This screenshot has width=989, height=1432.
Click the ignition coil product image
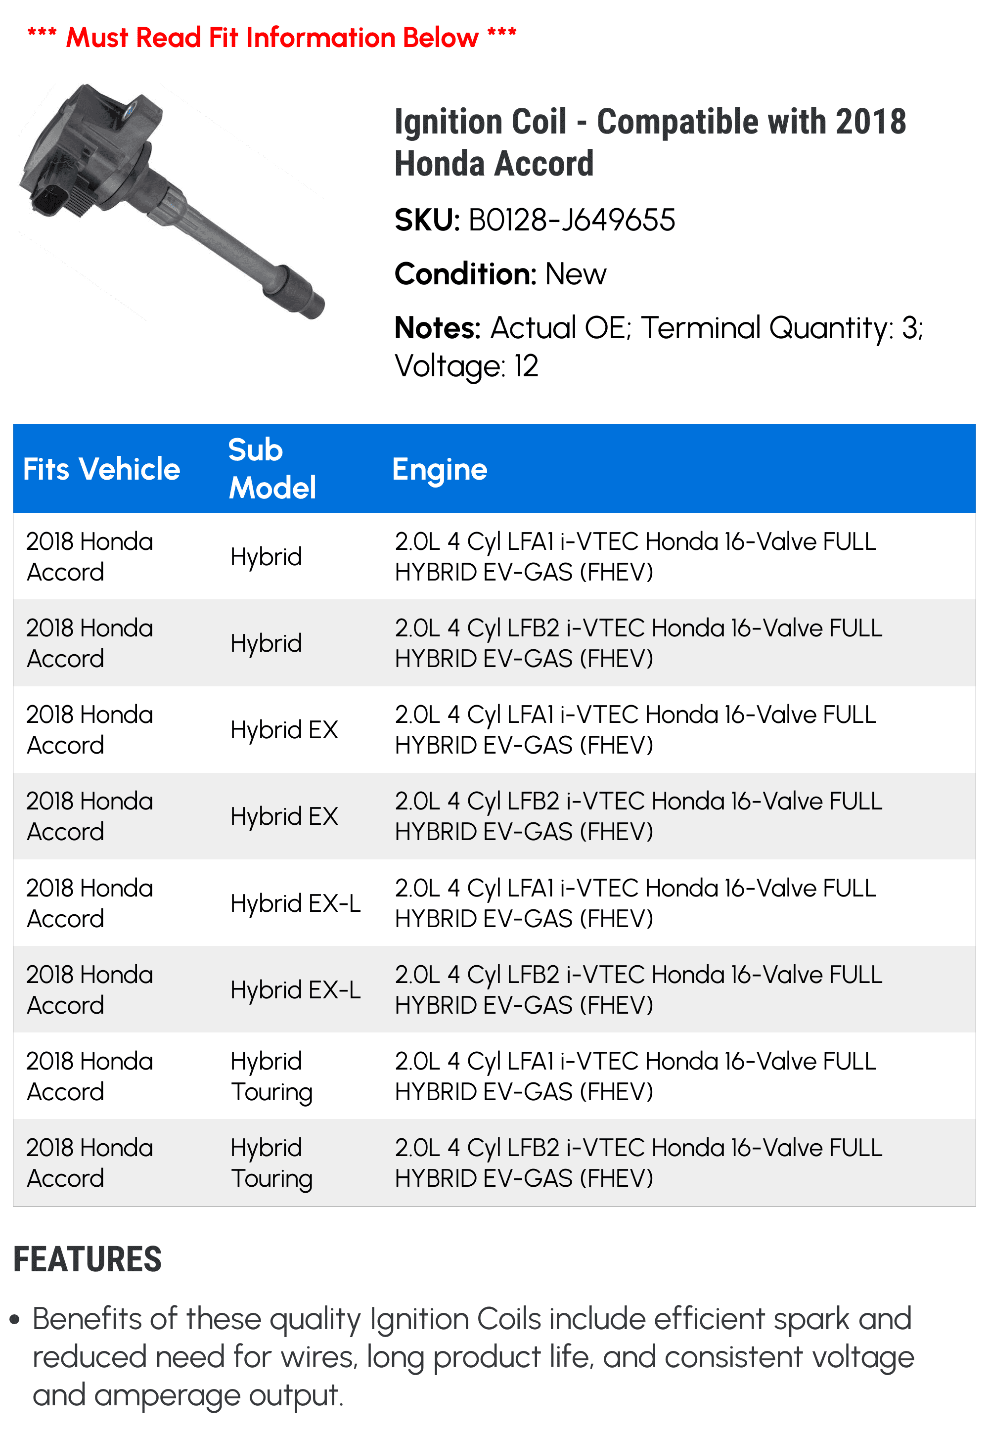pyautogui.click(x=171, y=201)
